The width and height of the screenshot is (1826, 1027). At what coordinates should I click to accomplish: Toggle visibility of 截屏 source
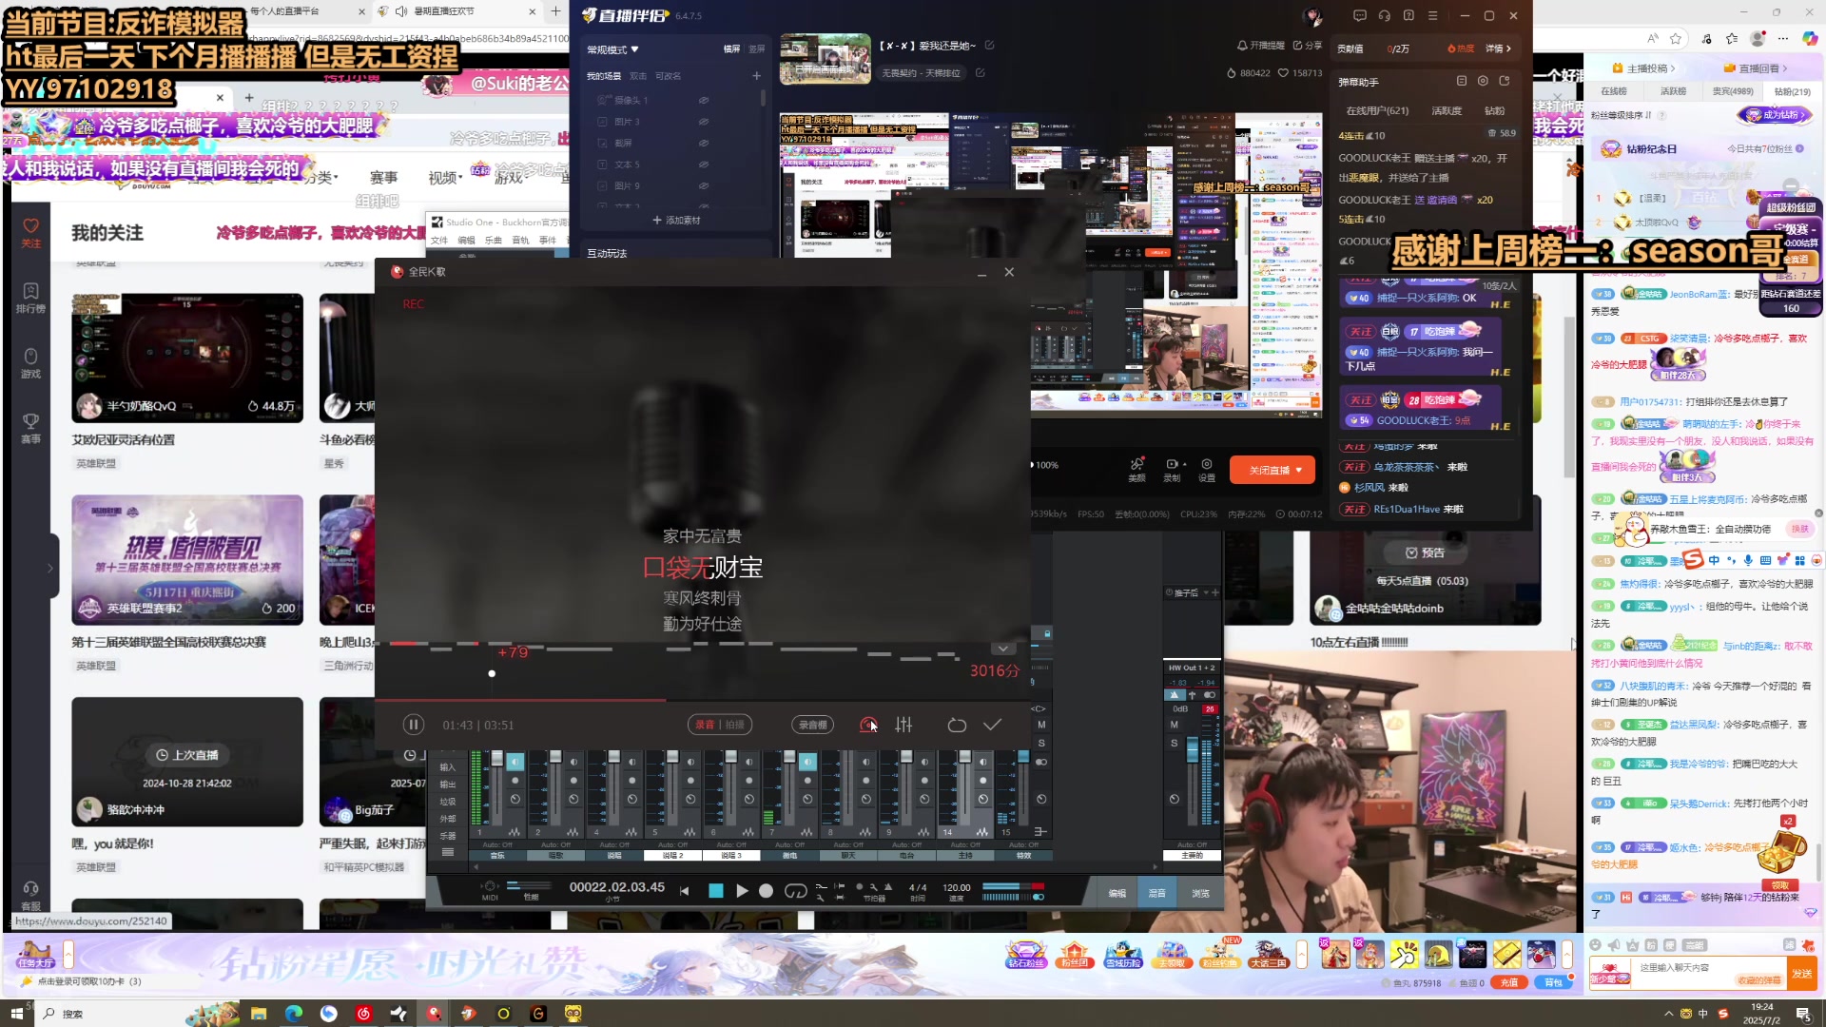(704, 144)
